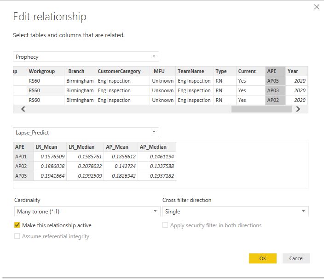This screenshot has height=280, width=324.
Task: Close the Edit relationship dialog
Action: (316, 7)
